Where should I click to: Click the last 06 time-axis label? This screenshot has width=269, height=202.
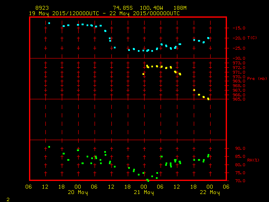[x=226, y=187]
